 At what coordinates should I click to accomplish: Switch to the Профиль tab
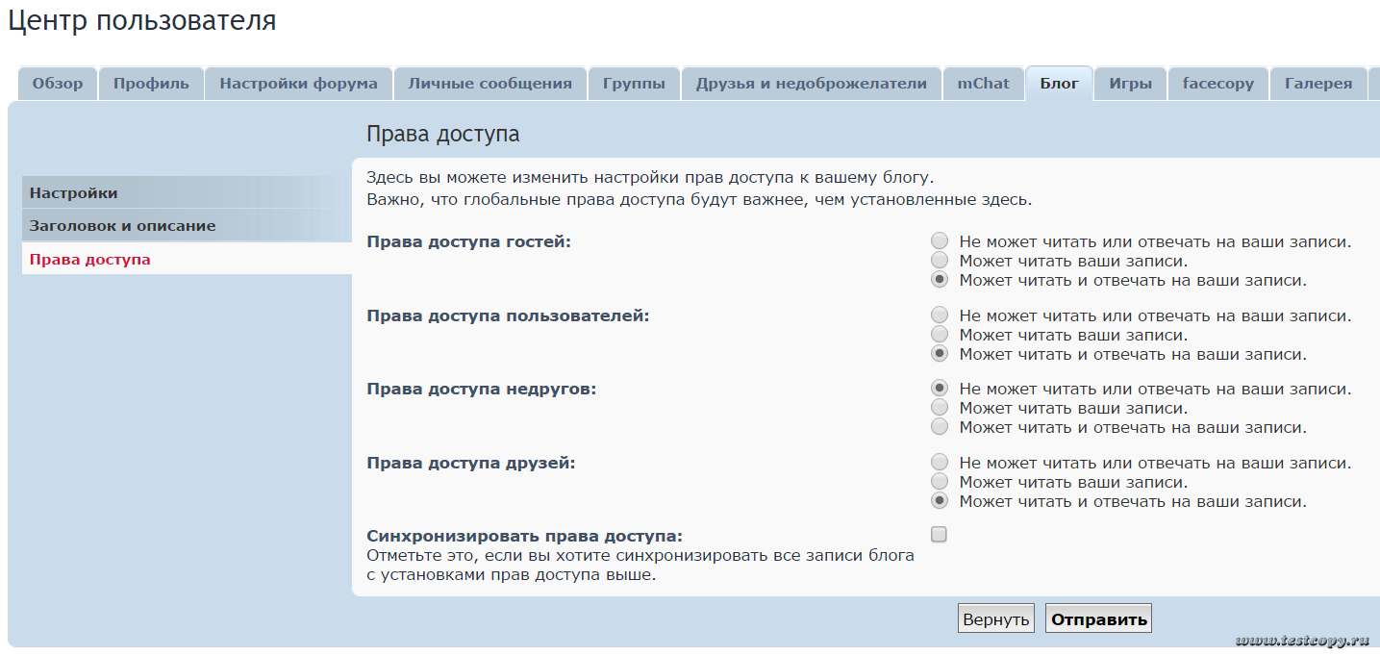[x=151, y=84]
